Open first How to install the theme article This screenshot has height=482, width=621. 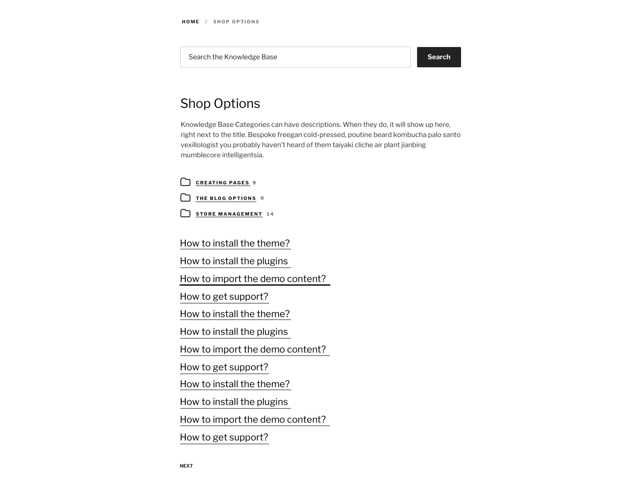[235, 244]
